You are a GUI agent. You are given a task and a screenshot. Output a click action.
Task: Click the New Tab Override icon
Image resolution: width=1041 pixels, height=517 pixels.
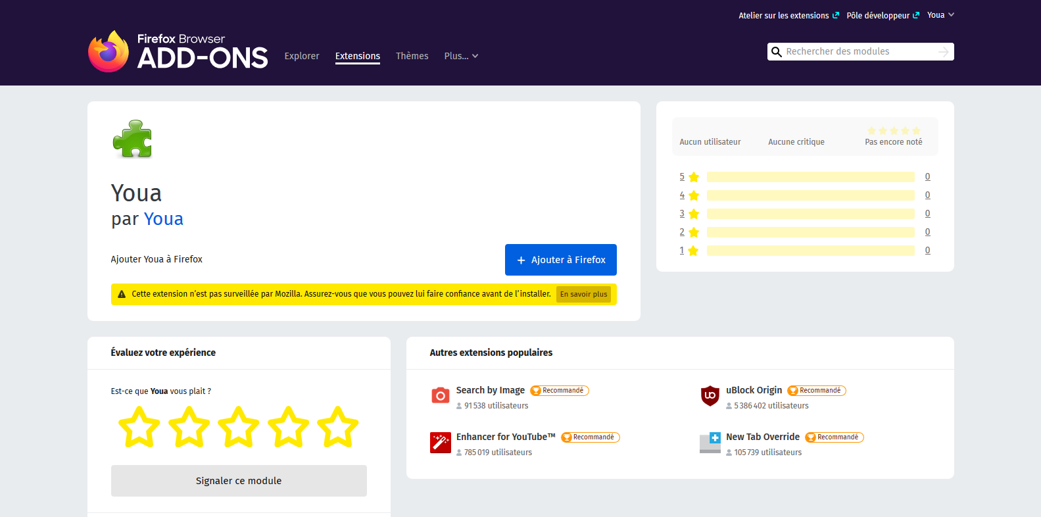710,443
